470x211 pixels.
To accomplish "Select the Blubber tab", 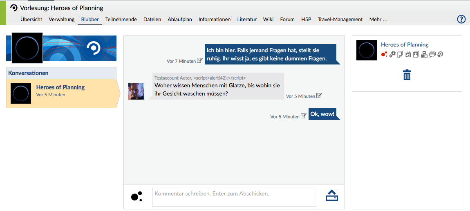I will pyautogui.click(x=90, y=20).
